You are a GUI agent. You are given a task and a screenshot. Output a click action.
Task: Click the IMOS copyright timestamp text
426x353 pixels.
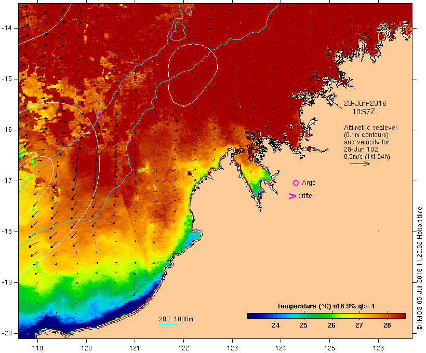click(x=419, y=268)
